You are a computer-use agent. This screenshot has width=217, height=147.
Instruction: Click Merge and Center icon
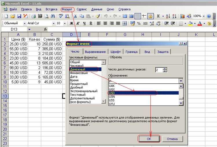point(124,23)
